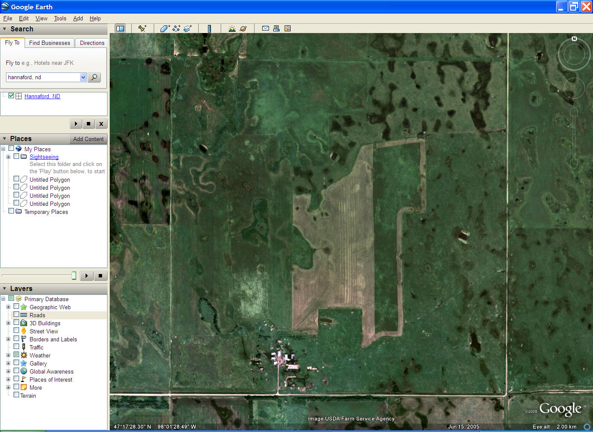Click the streaming status indicator icon

pyautogui.click(x=587, y=426)
